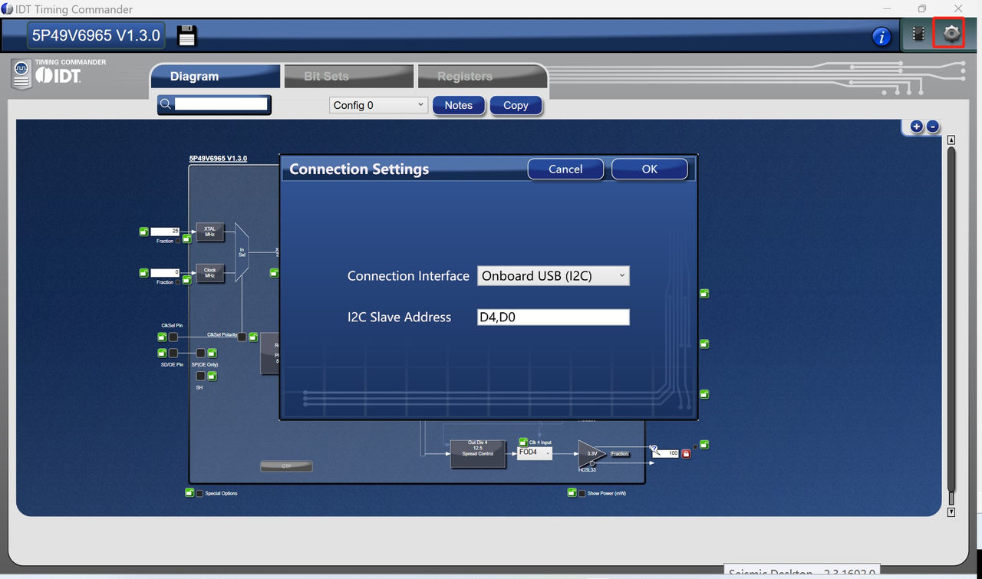982x579 pixels.
Task: Click the Clock MHz block
Action: (x=210, y=273)
